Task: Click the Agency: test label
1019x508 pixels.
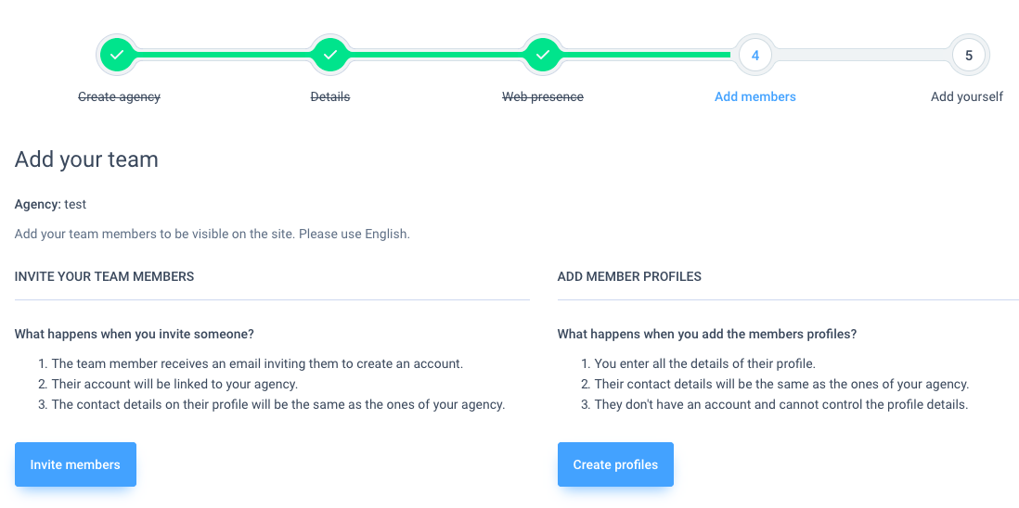Action: [50, 204]
